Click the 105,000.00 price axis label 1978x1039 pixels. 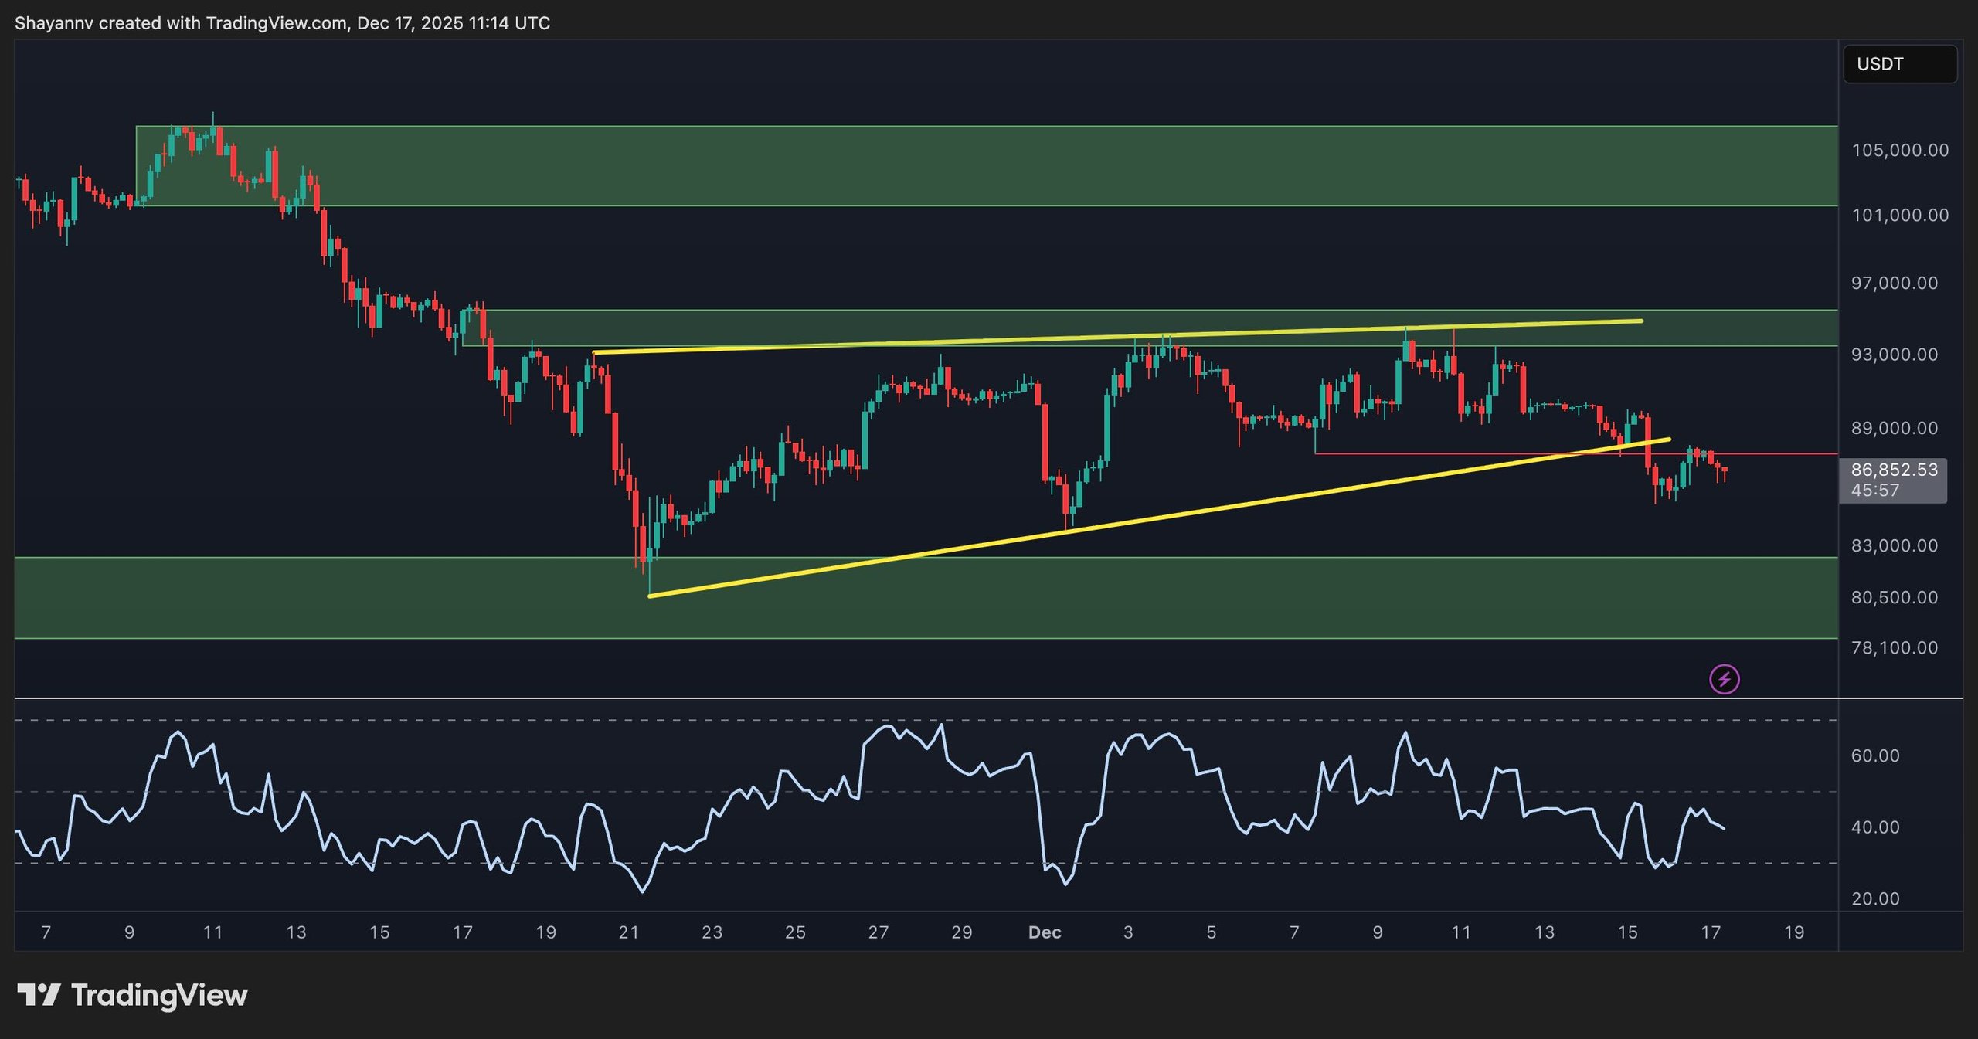(x=1899, y=150)
